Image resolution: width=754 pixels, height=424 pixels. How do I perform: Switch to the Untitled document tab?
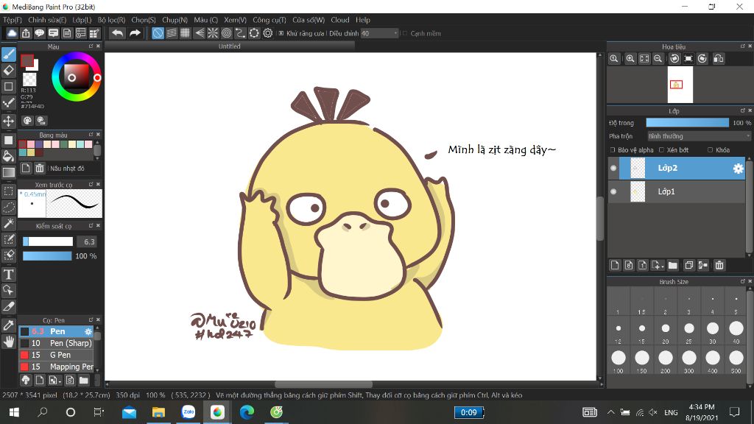click(x=230, y=46)
